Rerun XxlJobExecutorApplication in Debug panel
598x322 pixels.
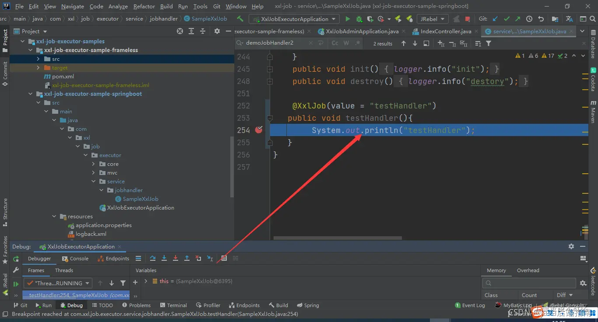pos(16,259)
